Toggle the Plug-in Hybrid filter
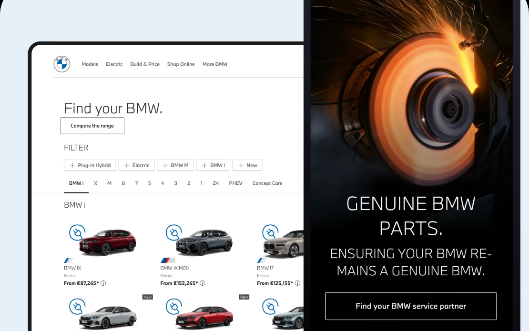The image size is (529, 331). (x=90, y=165)
